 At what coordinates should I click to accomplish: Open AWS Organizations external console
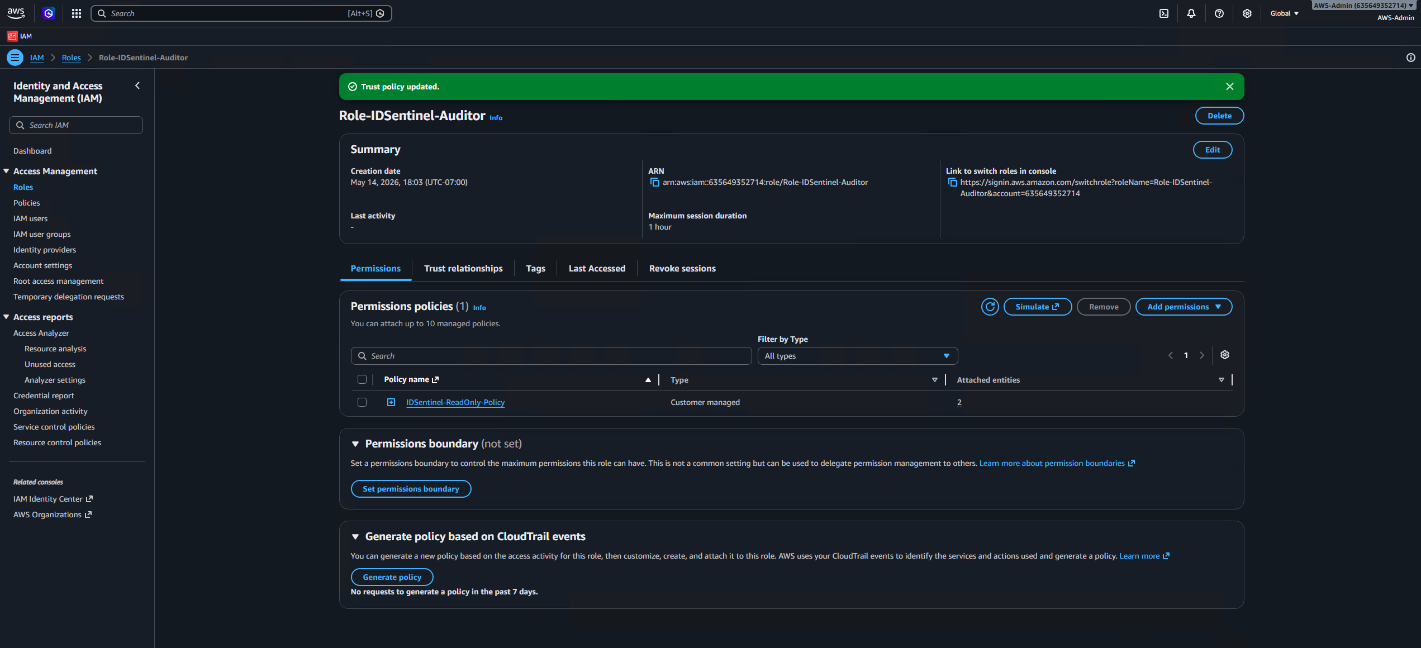(x=53, y=514)
